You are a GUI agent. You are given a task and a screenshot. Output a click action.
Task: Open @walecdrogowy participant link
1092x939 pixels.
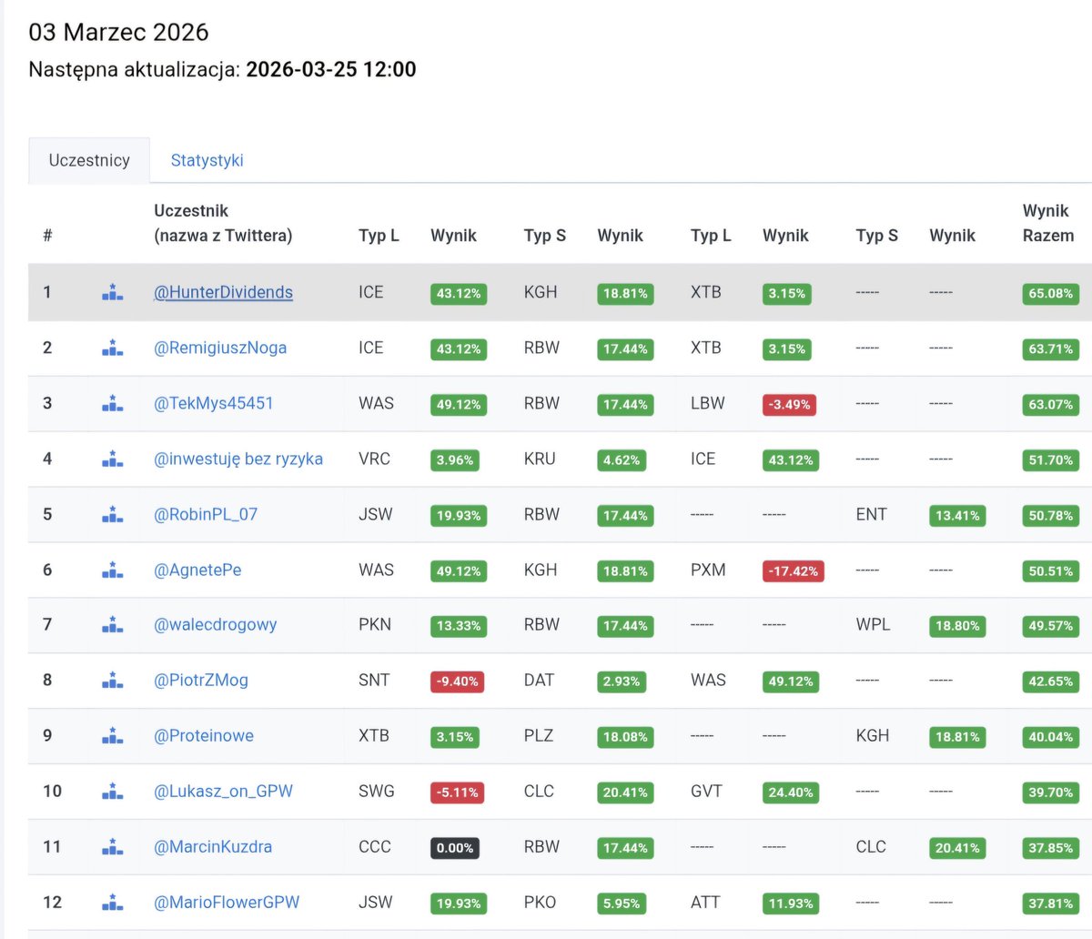pos(216,624)
